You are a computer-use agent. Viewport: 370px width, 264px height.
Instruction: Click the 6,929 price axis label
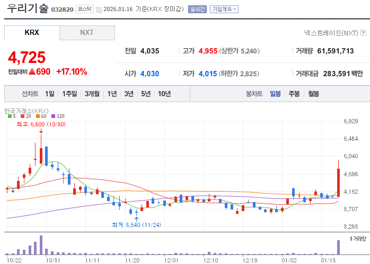click(351, 121)
